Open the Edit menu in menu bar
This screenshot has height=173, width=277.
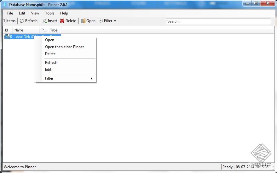(22, 13)
